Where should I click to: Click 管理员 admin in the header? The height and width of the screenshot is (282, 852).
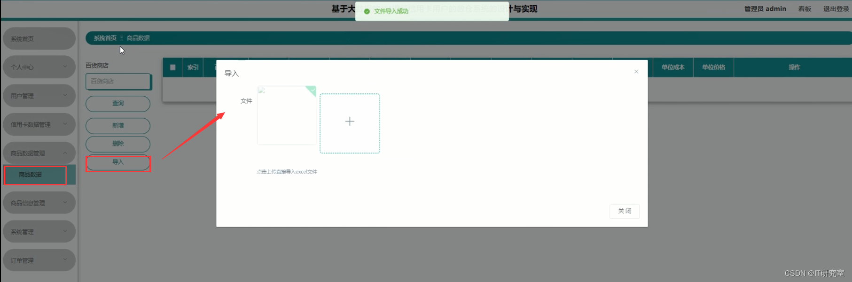pyautogui.click(x=765, y=9)
